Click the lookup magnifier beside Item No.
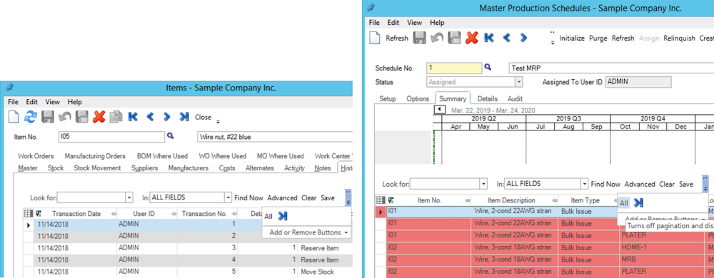 point(171,135)
